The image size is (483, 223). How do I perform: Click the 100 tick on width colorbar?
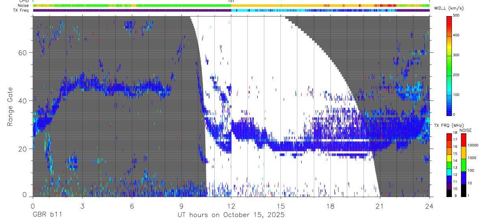tap(457, 95)
